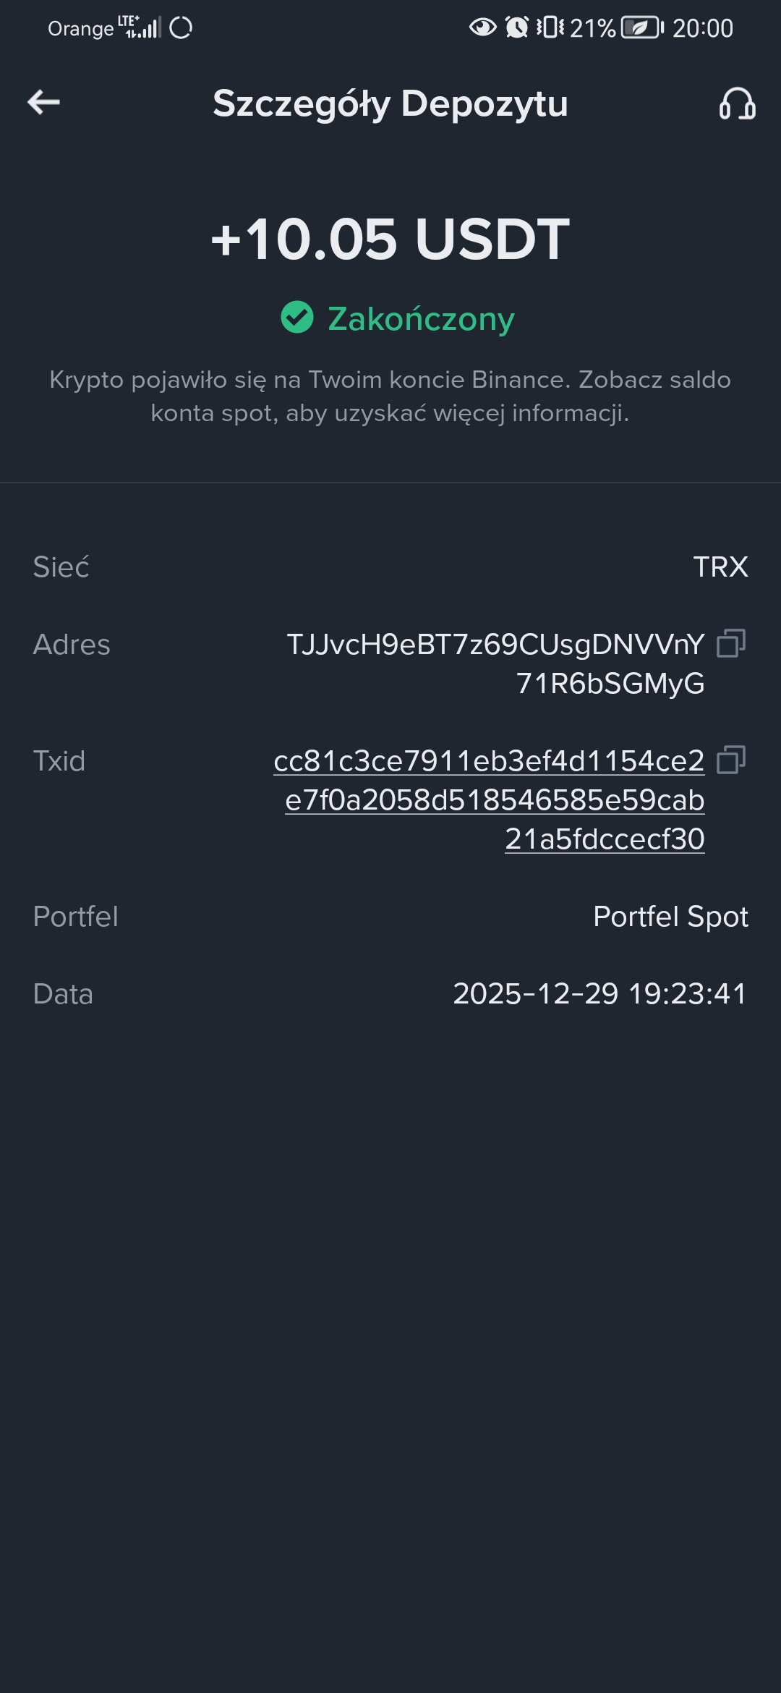The height and width of the screenshot is (1693, 781).
Task: Copy the deposit address
Action: coord(731,643)
